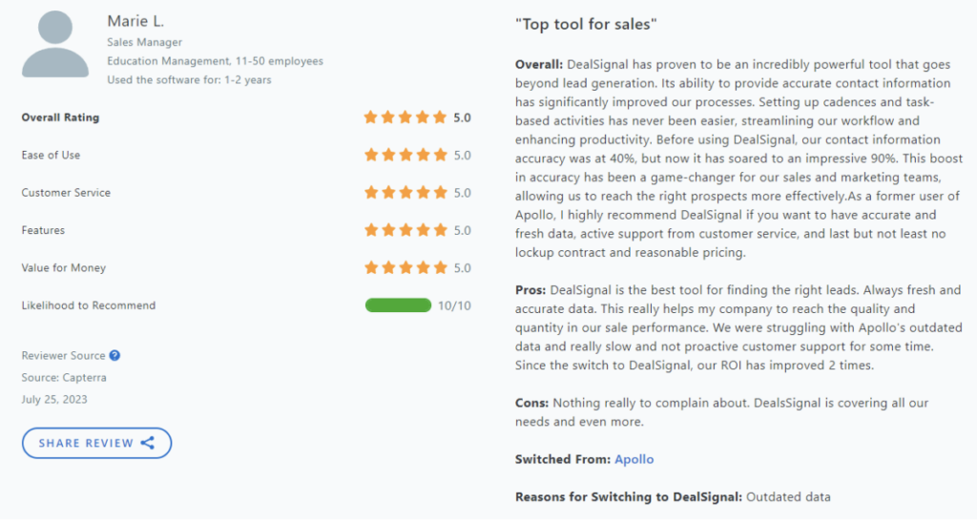Viewport: 977px width, 525px height.
Task: Click the Reviewer Source label
Action: click(x=63, y=355)
